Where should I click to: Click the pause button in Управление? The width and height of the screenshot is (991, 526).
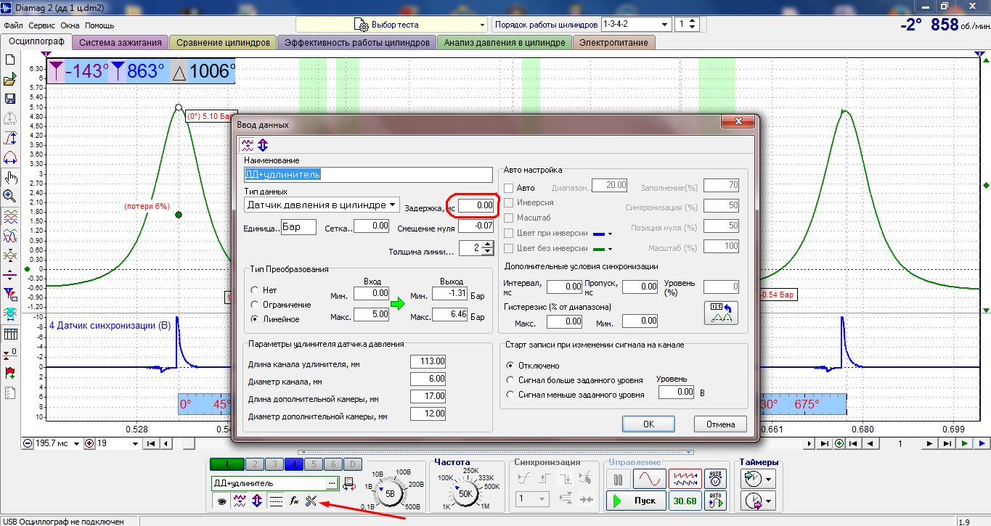coord(618,480)
